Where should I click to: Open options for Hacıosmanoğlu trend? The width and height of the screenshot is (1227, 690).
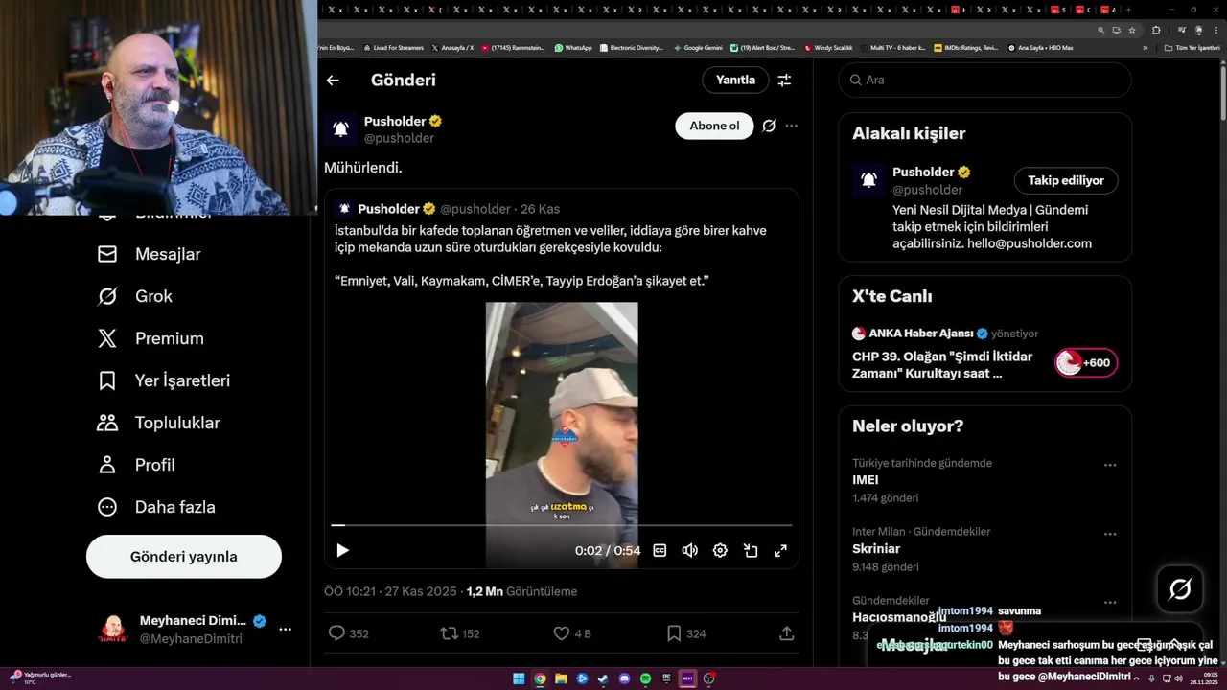click(1110, 603)
